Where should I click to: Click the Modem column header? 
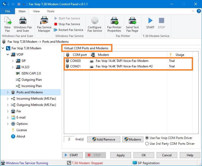128,55
